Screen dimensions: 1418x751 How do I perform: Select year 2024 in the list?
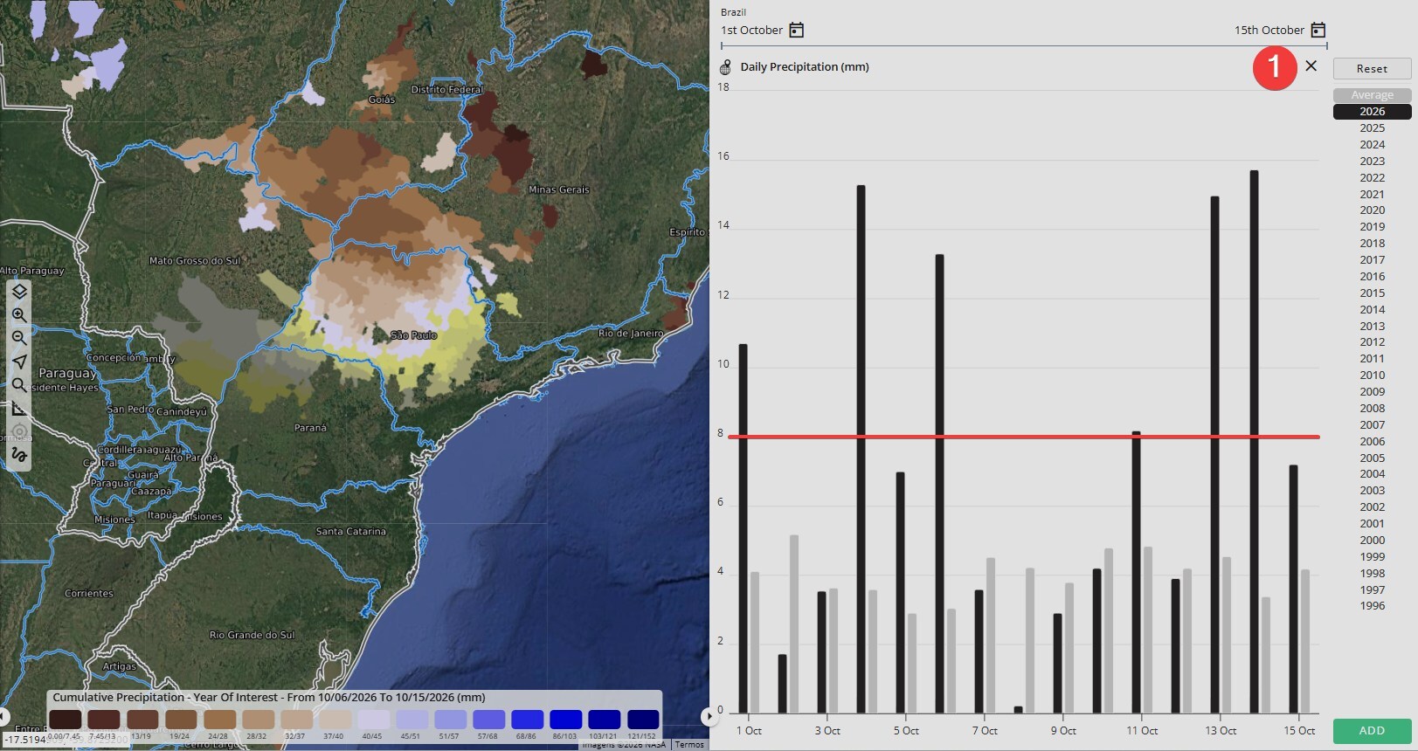tap(1372, 145)
